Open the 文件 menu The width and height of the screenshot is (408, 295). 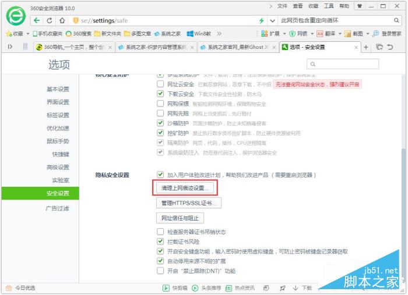(282, 6)
